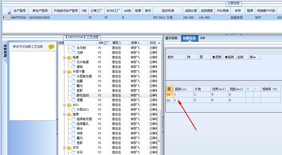Click the 核审人 column header
282x155 pixels.
click(x=138, y=43)
